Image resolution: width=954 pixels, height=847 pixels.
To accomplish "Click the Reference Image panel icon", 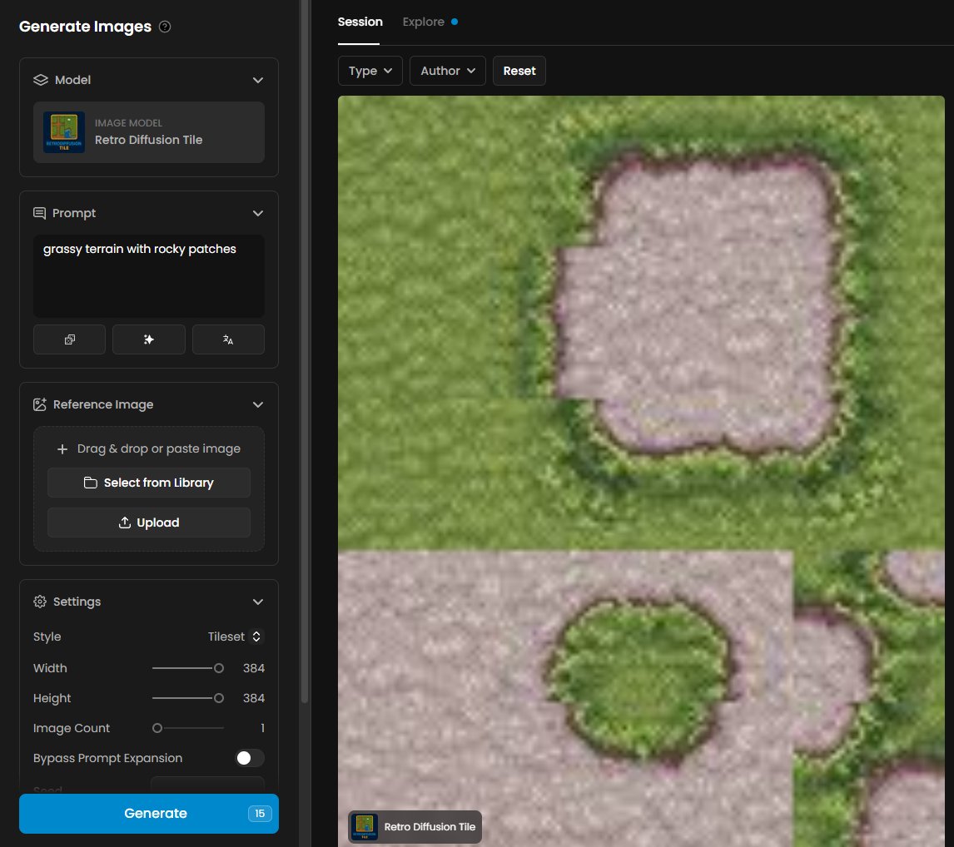I will pos(39,404).
